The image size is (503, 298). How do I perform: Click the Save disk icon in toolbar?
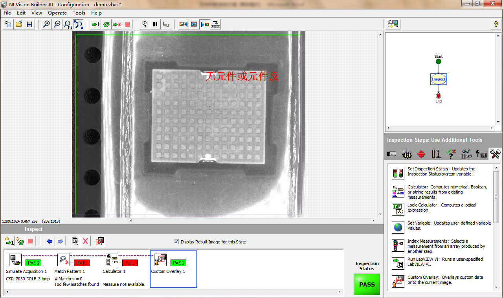[x=29, y=24]
